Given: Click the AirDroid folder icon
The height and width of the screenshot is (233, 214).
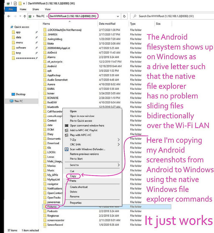Looking at the screenshot, I should tap(45, 53).
